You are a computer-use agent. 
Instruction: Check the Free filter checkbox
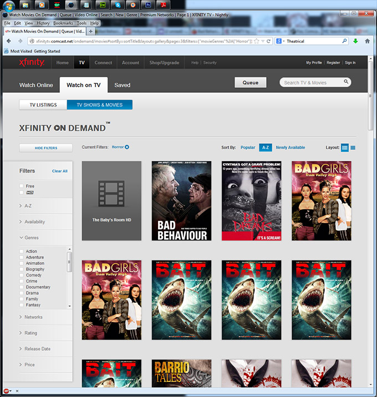click(x=22, y=186)
